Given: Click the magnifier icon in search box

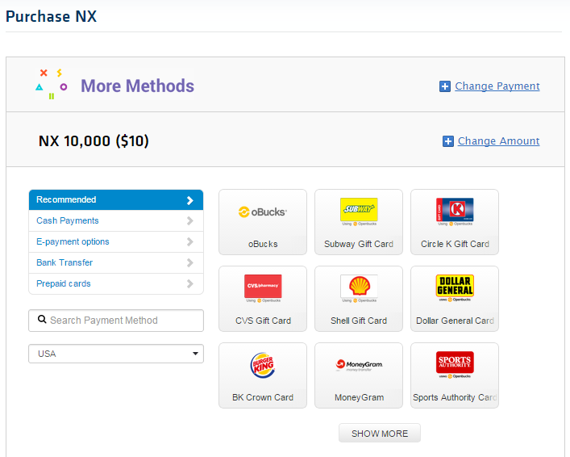Looking at the screenshot, I should point(42,320).
